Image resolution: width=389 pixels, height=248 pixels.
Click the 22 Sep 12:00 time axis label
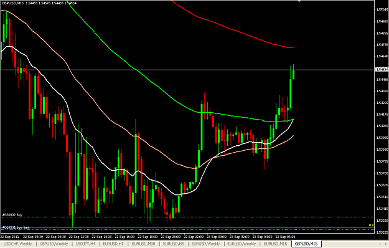[x=80, y=237]
